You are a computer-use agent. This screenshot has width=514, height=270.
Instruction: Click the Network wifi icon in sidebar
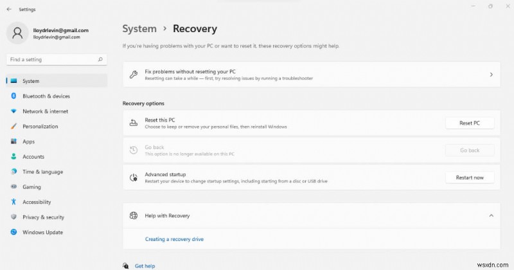click(13, 111)
